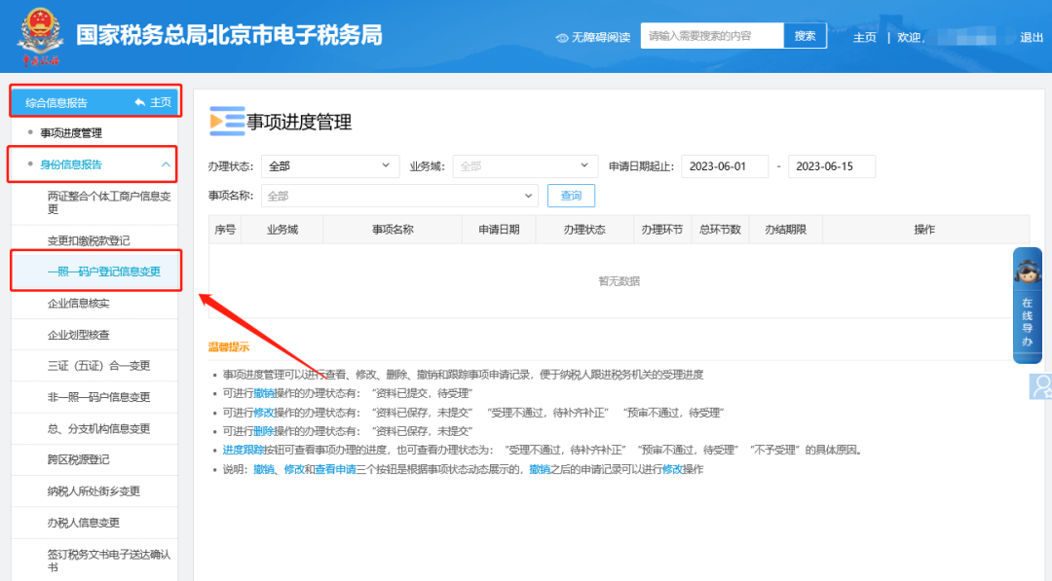This screenshot has height=581, width=1052.
Task: Collapse the 身份信息报告 section chevron
Action: [166, 164]
